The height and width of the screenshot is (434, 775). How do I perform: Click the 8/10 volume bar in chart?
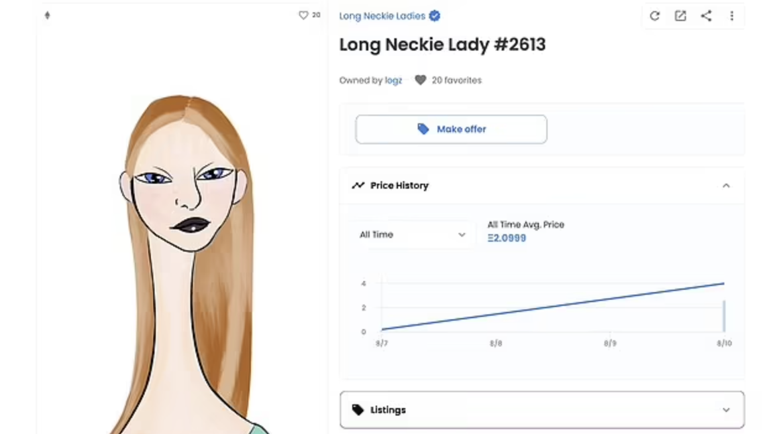click(x=724, y=316)
